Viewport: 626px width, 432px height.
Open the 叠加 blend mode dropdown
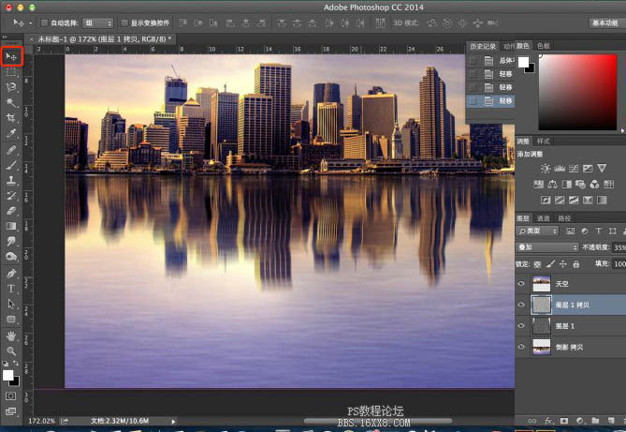coord(547,247)
